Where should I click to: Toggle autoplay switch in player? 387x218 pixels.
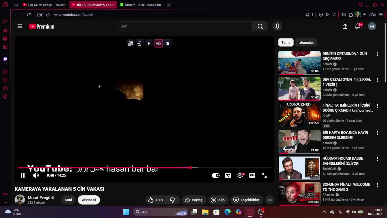pos(216,175)
